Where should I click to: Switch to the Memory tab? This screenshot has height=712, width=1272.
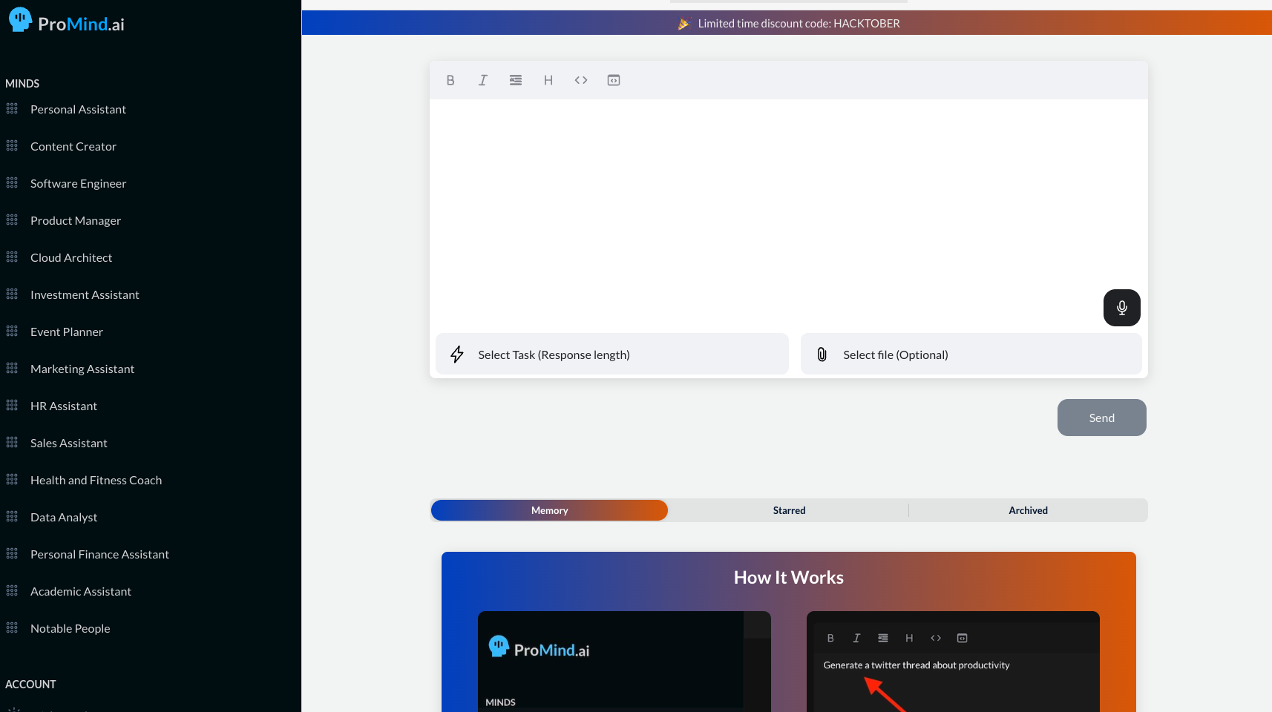point(550,510)
